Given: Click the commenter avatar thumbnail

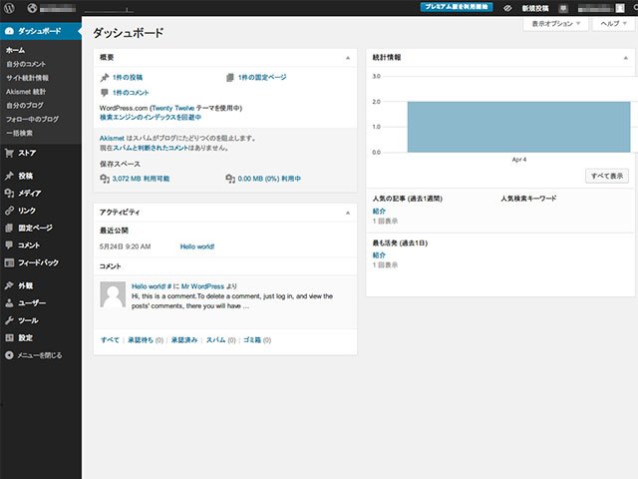Looking at the screenshot, I should [x=113, y=294].
